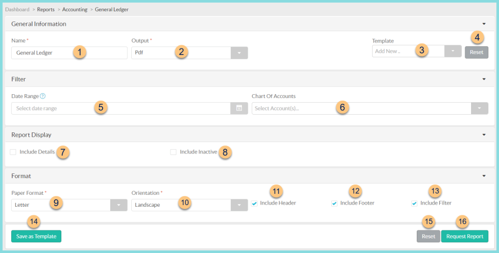Viewport: 499px width, 253px height.
Task: Uncheck the Include Filter checkbox
Action: coord(415,203)
